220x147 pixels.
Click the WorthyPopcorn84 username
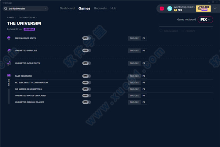184,7
